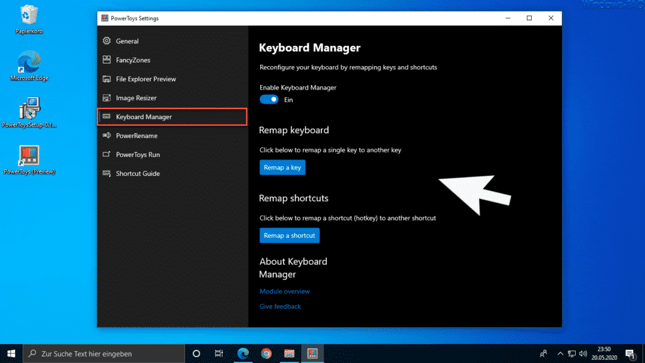This screenshot has height=363, width=645.
Task: Switch to PowerToys in the taskbar
Action: (312, 354)
